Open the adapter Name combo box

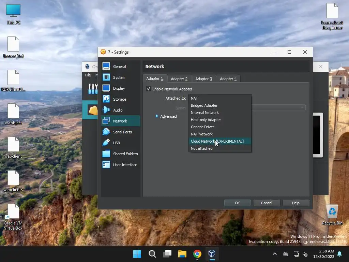click(279, 107)
